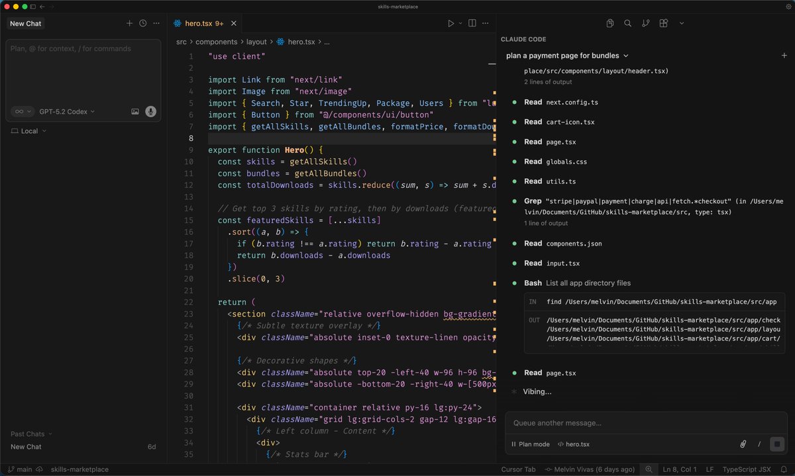Viewport: 795px width, 476px height.
Task: Click line 9 export function Hero
Action: pos(265,150)
